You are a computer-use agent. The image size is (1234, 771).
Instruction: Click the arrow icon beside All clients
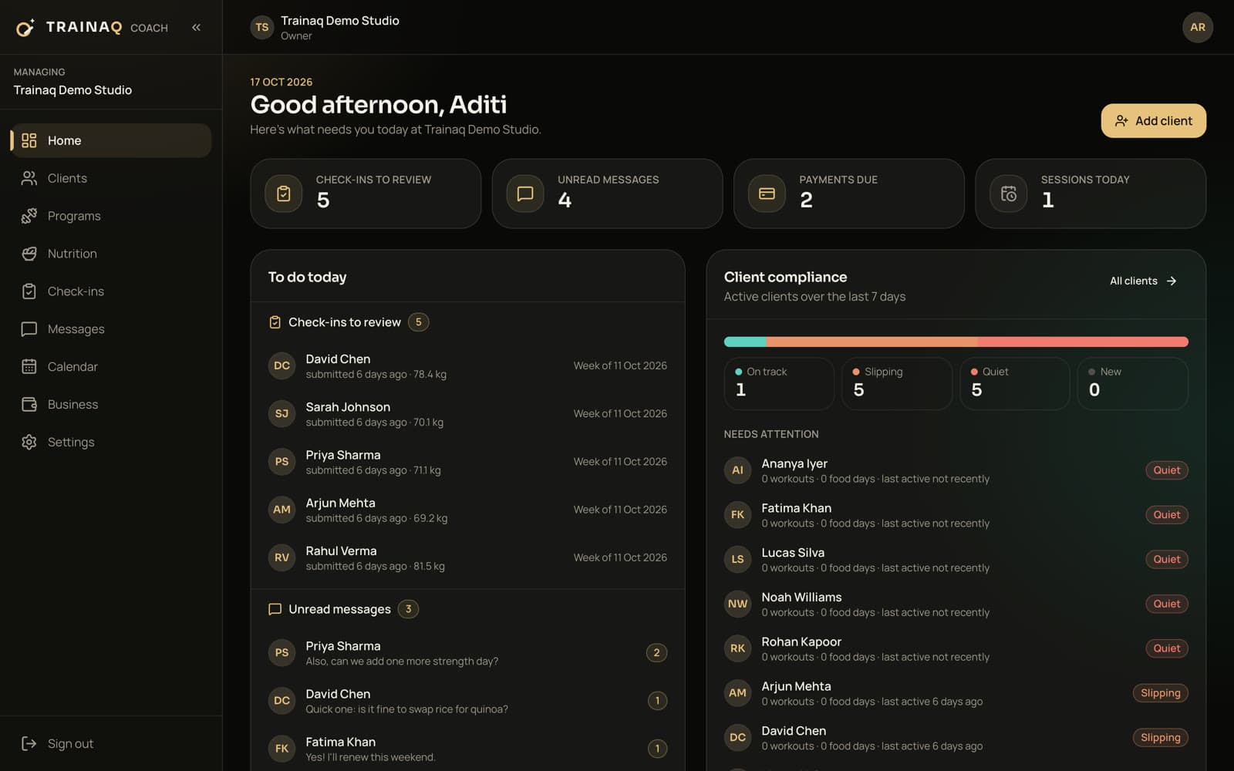point(1172,281)
